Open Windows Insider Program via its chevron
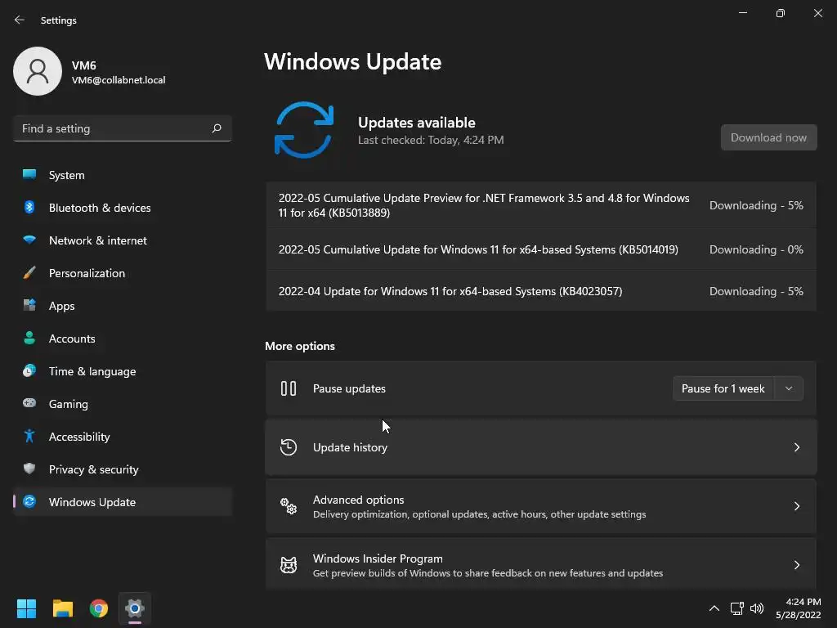 tap(796, 564)
